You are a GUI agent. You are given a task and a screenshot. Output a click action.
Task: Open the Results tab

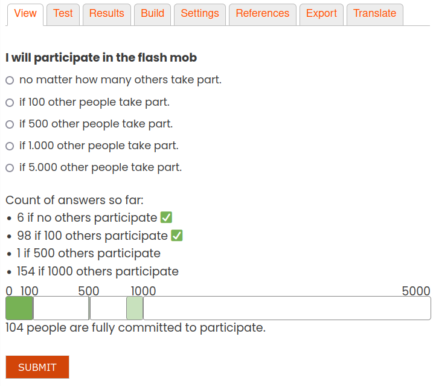[107, 14]
